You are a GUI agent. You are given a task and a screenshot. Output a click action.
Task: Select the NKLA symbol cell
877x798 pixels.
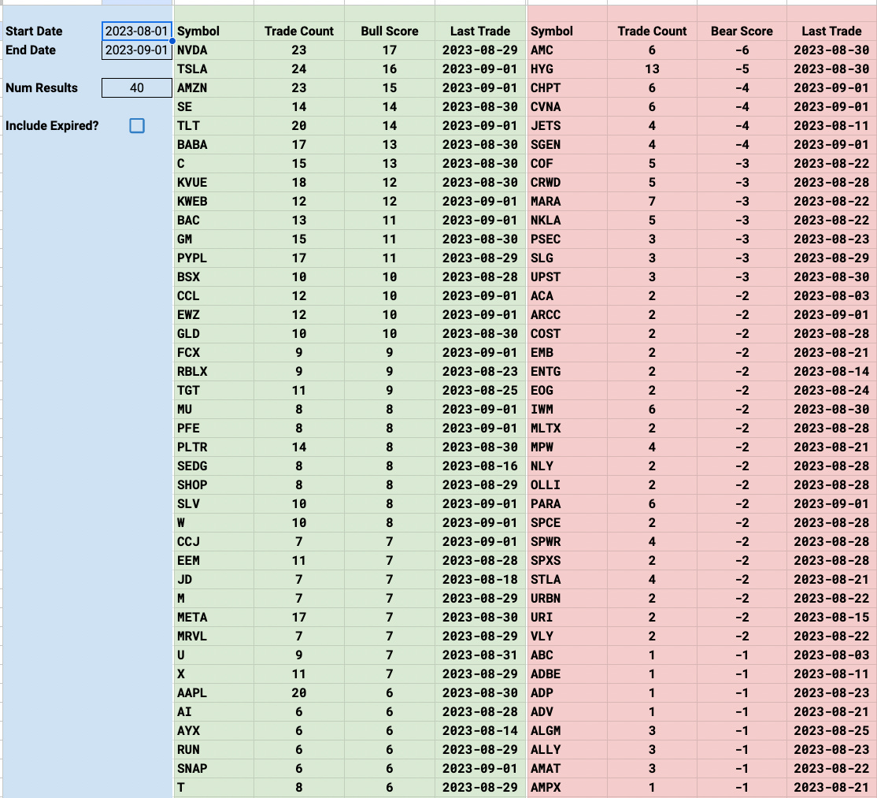567,220
